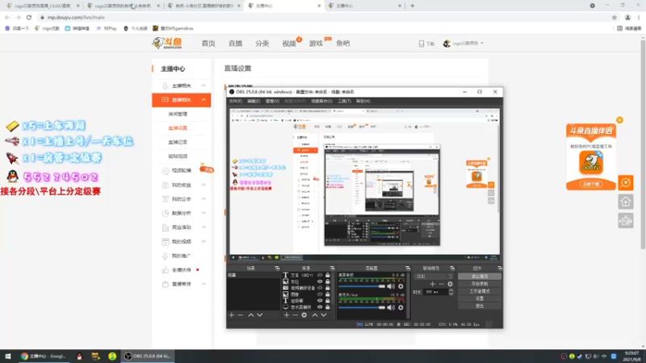Click the bottom robot icon on right floating sidebar
This screenshot has height=363, width=646.
(x=625, y=221)
